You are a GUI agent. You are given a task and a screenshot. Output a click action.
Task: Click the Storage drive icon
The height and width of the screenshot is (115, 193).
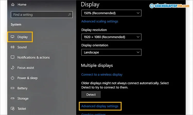12,98
